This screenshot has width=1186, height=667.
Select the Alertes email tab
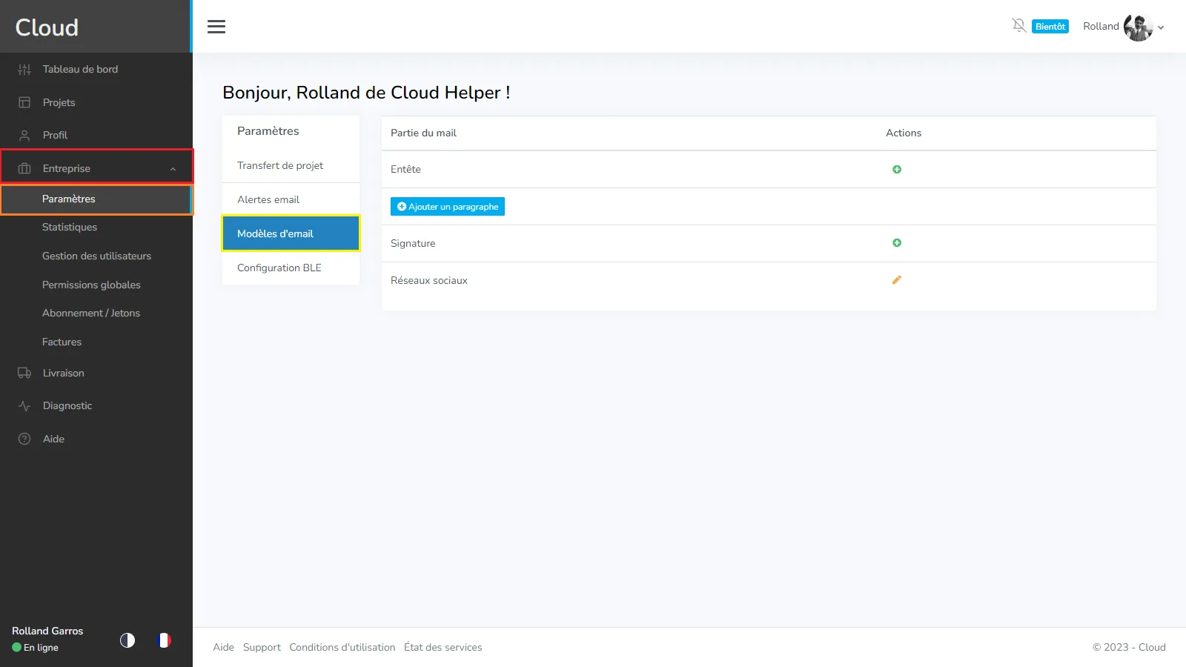268,200
